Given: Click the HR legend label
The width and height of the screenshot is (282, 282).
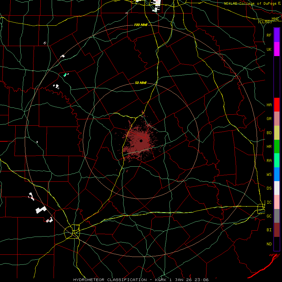Looking at the screenshot, I should [269, 147].
